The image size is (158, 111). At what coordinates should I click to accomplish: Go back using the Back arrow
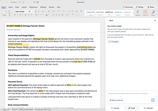pos(110,21)
